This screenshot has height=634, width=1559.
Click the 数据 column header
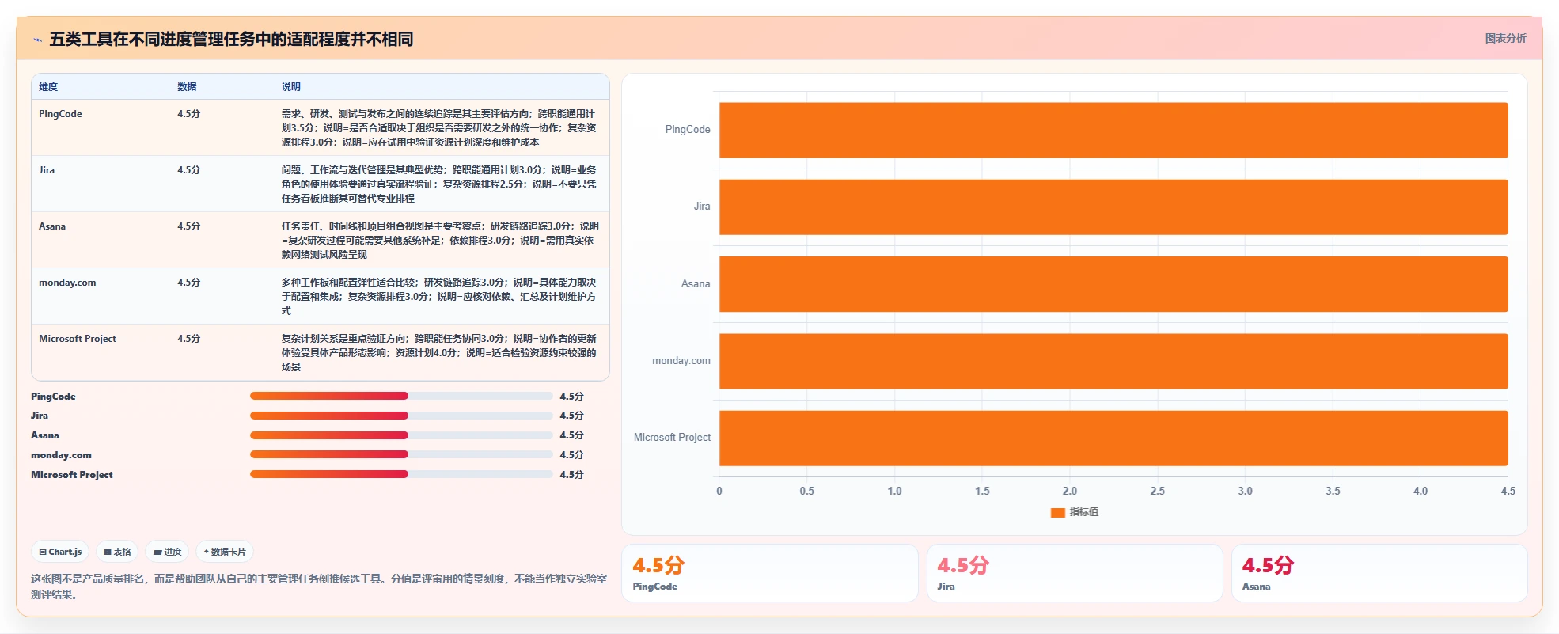tap(187, 87)
